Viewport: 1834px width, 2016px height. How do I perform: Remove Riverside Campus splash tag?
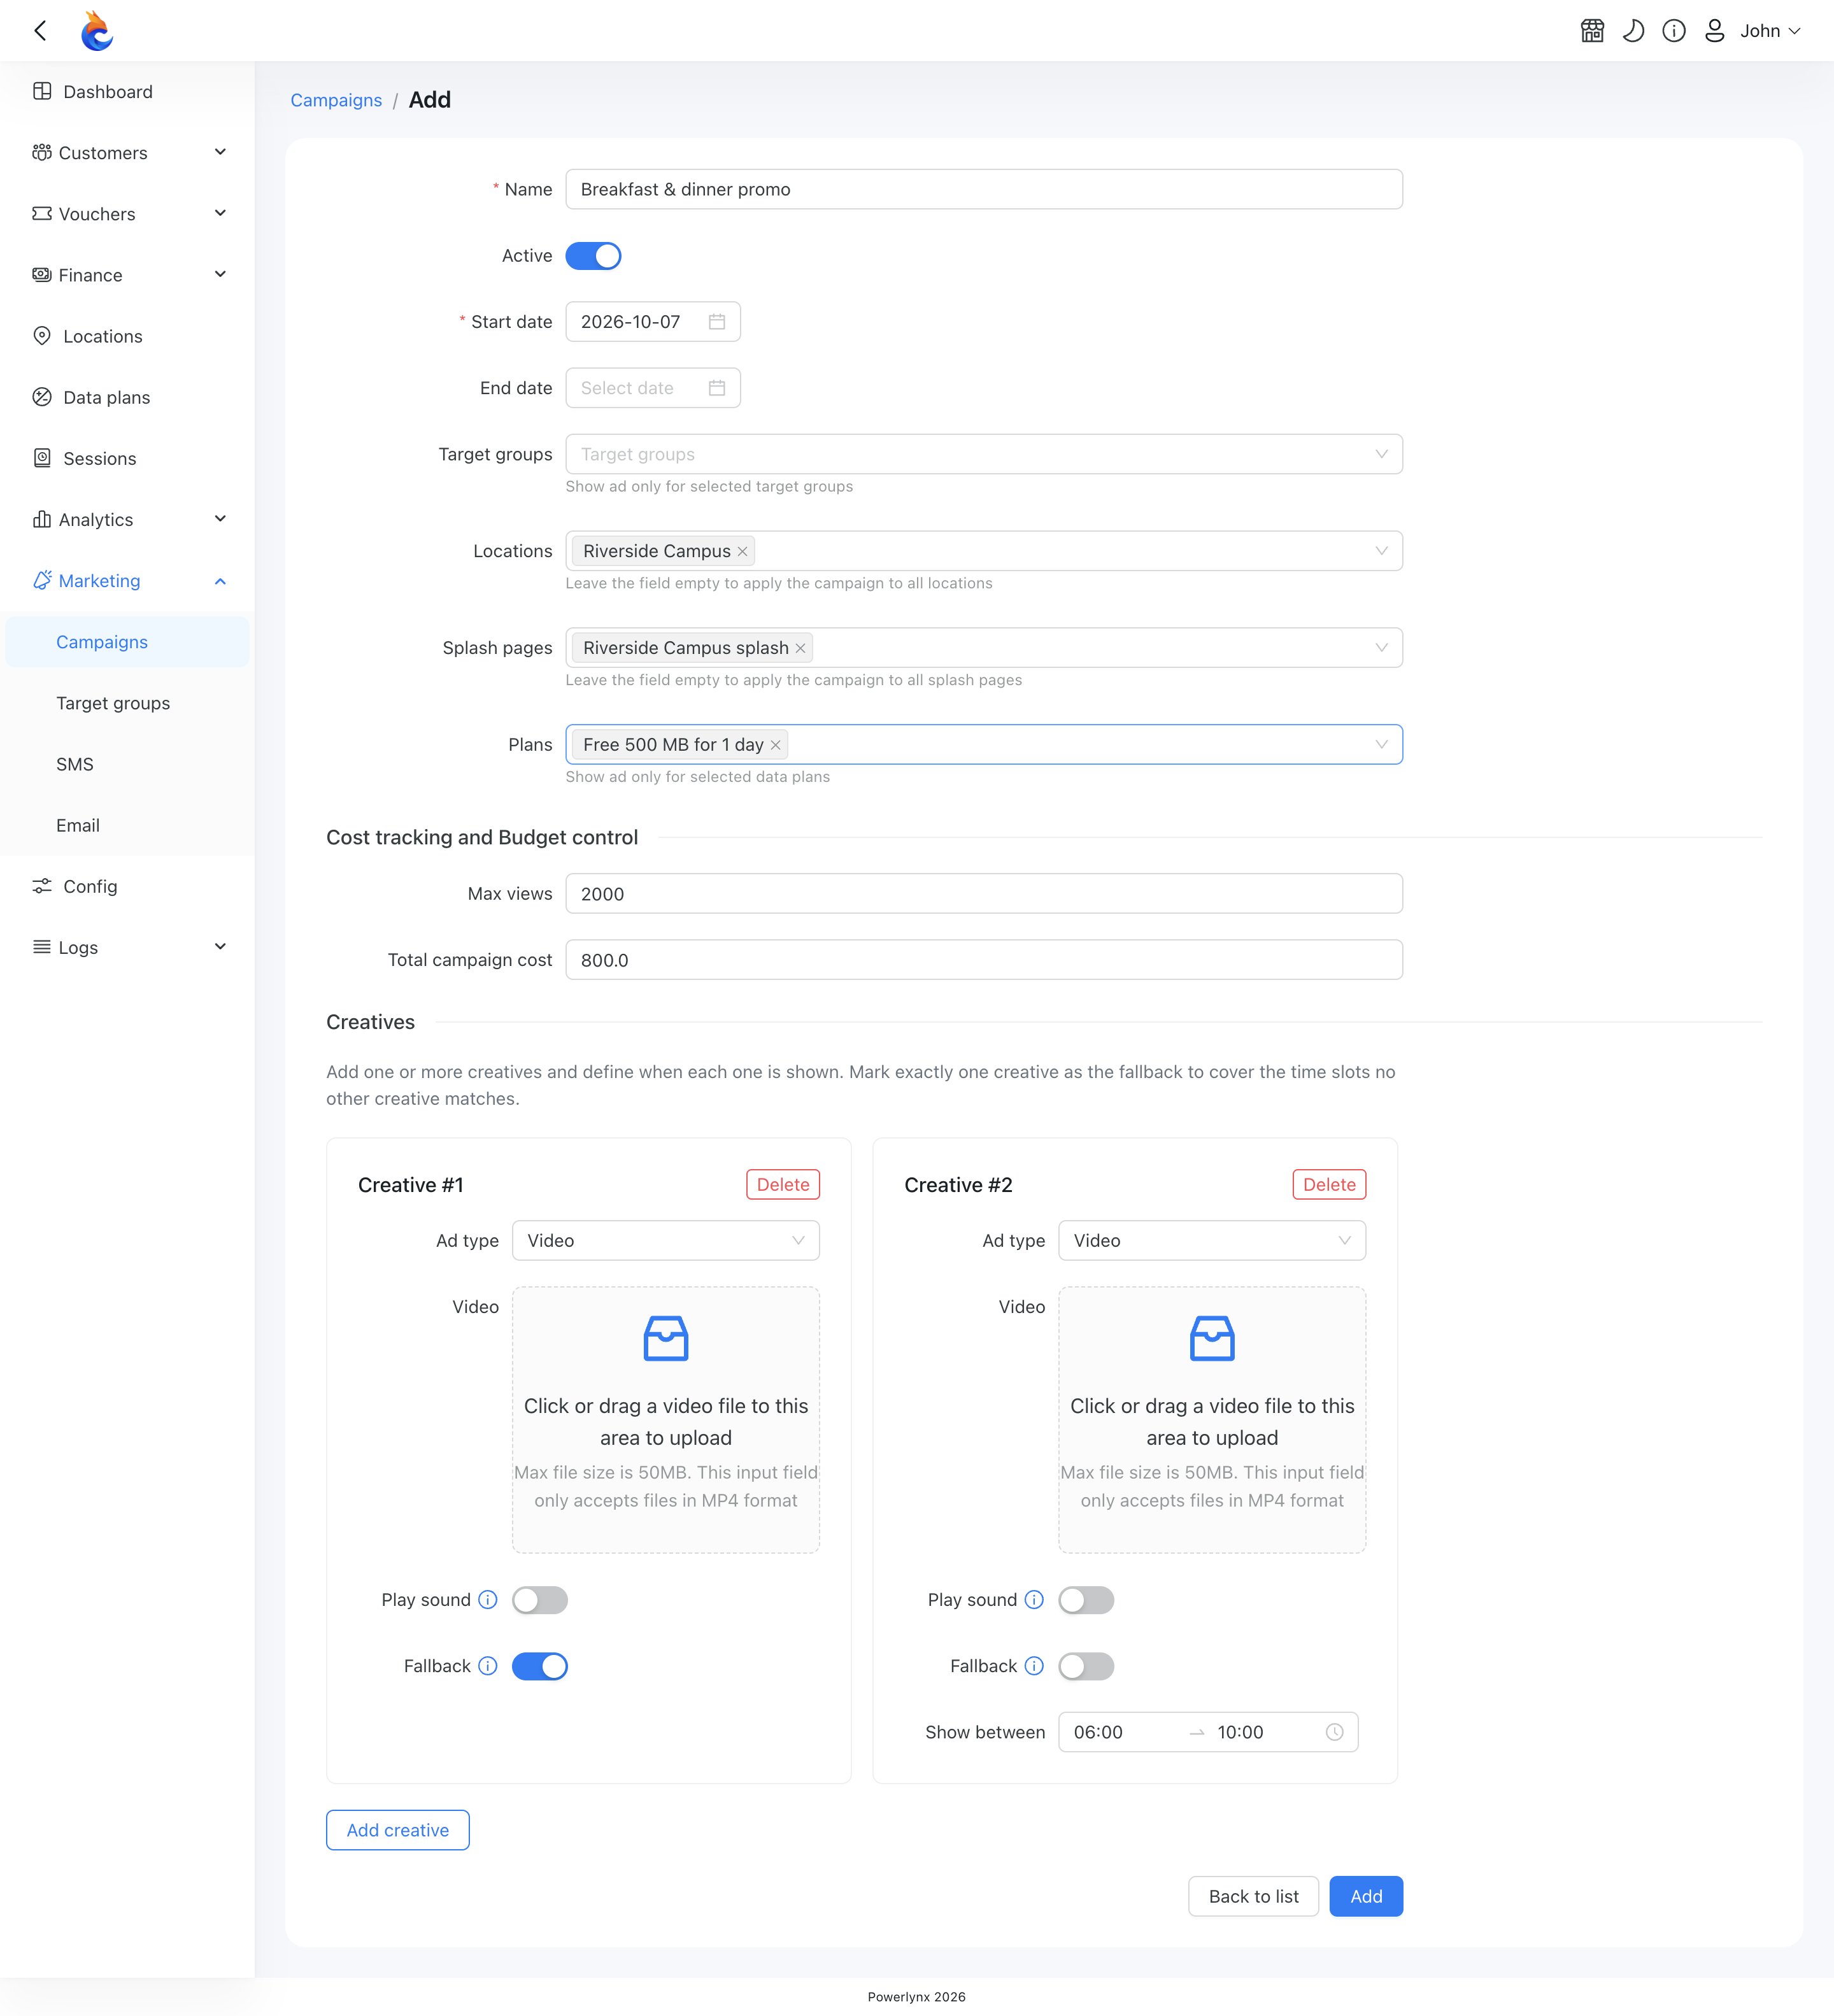pyautogui.click(x=800, y=648)
